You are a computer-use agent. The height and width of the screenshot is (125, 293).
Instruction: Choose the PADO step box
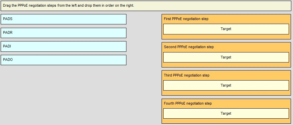point(64,60)
